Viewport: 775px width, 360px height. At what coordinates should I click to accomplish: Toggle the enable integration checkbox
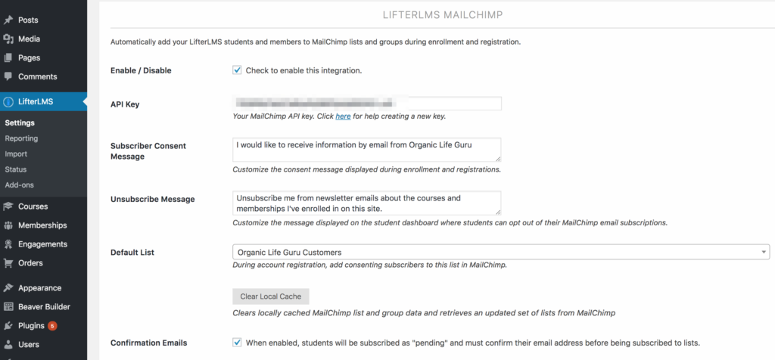[237, 70]
